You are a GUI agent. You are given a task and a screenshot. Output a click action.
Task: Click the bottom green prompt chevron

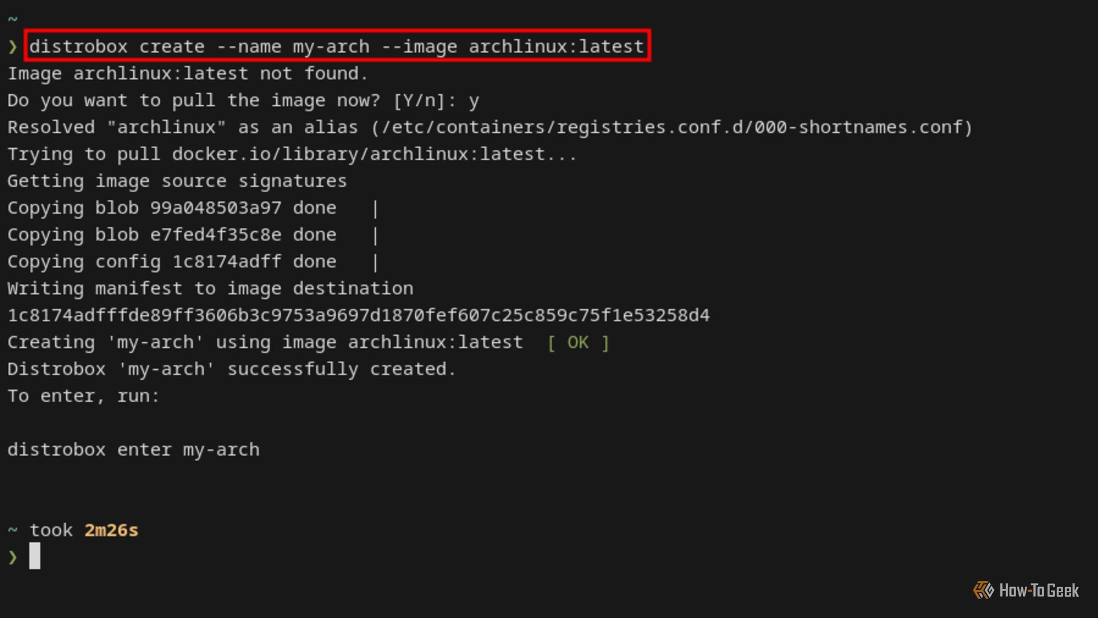13,557
